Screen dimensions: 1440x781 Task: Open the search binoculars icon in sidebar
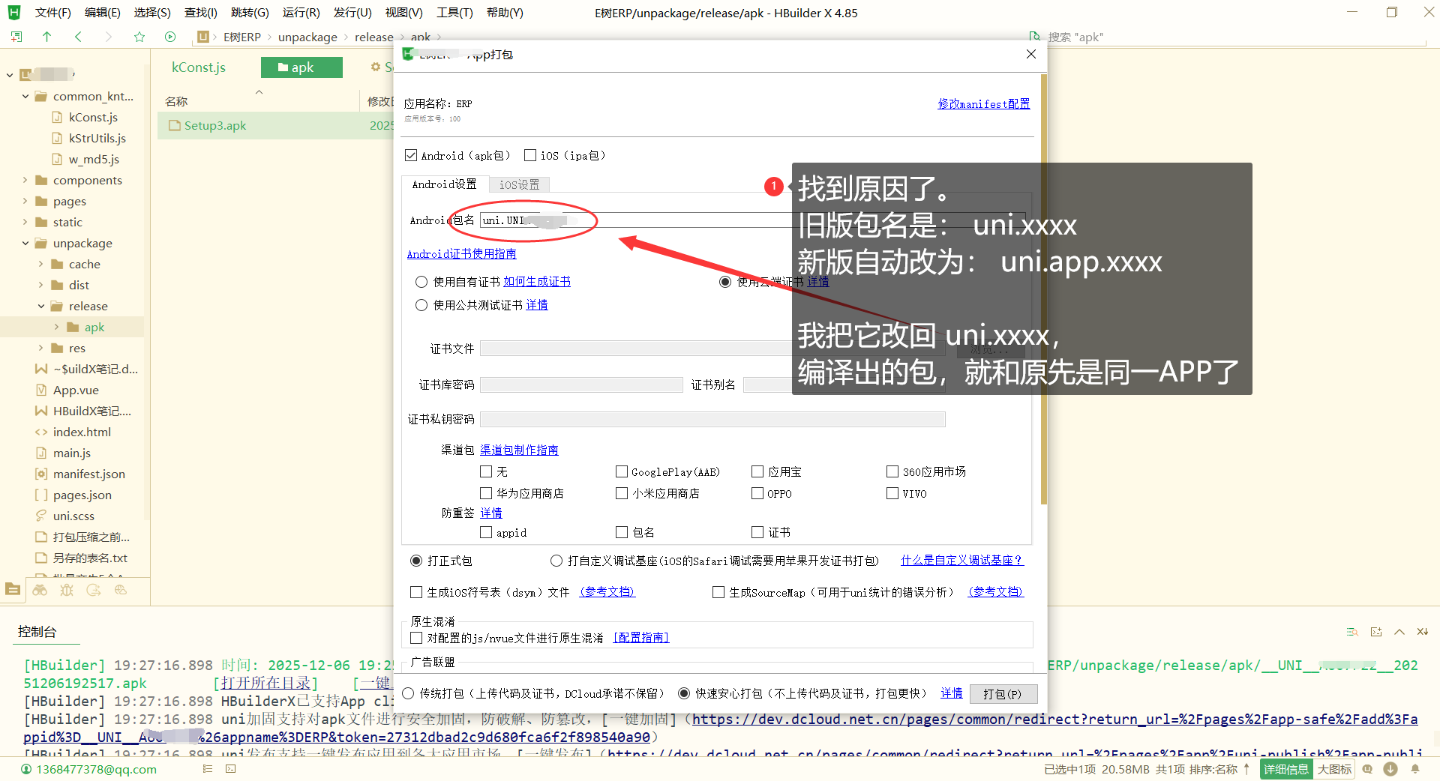[x=40, y=591]
